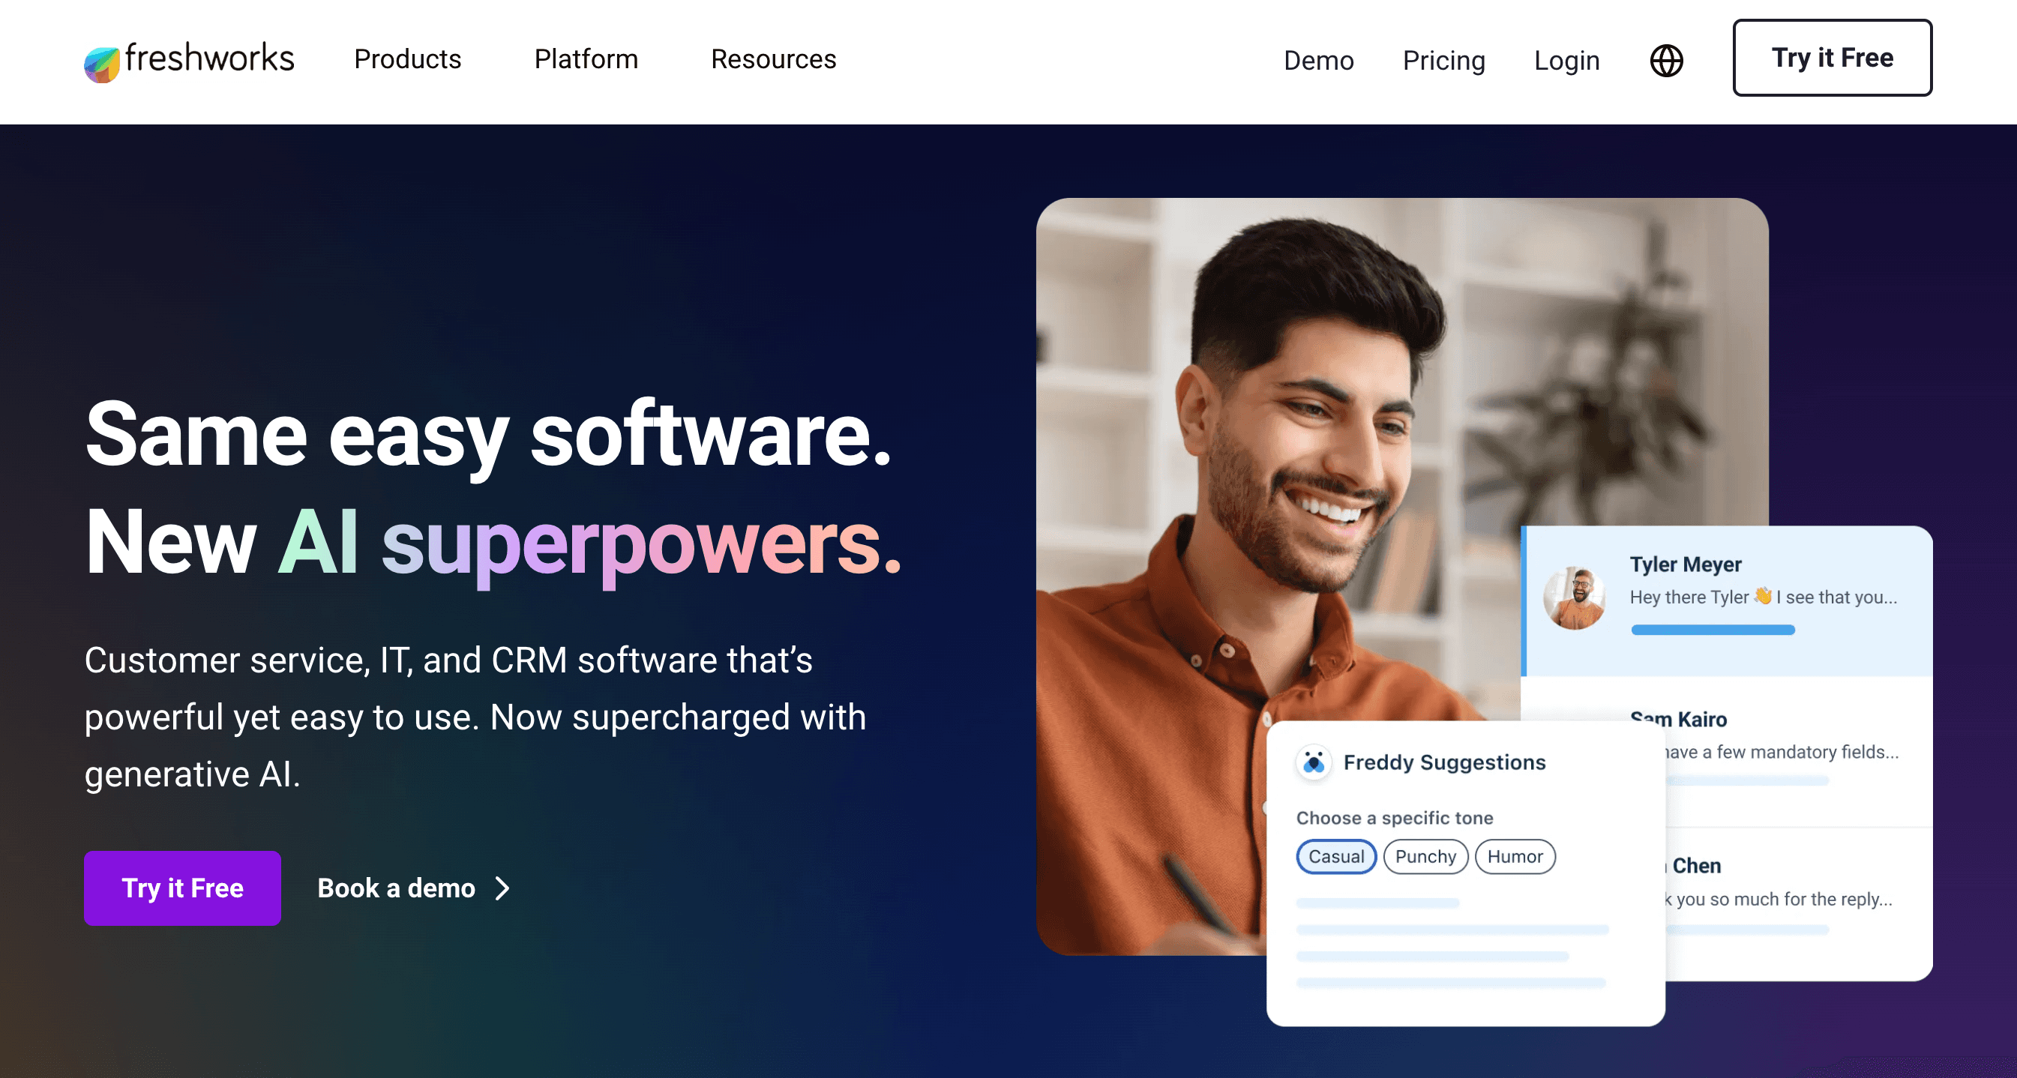Toggle the Casual tone radio button
The image size is (2017, 1078).
pyautogui.click(x=1335, y=857)
